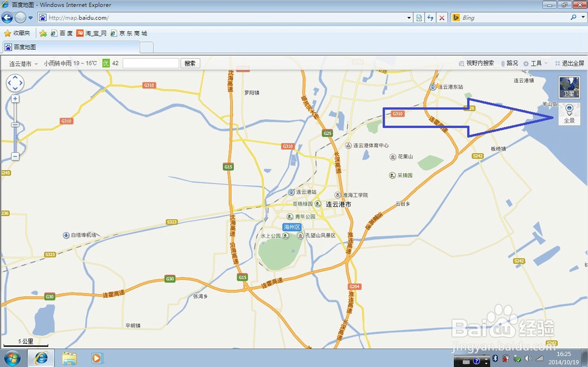The height and width of the screenshot is (367, 588).
Task: Click Internet Explorer on the taskbar
Action: click(41, 358)
